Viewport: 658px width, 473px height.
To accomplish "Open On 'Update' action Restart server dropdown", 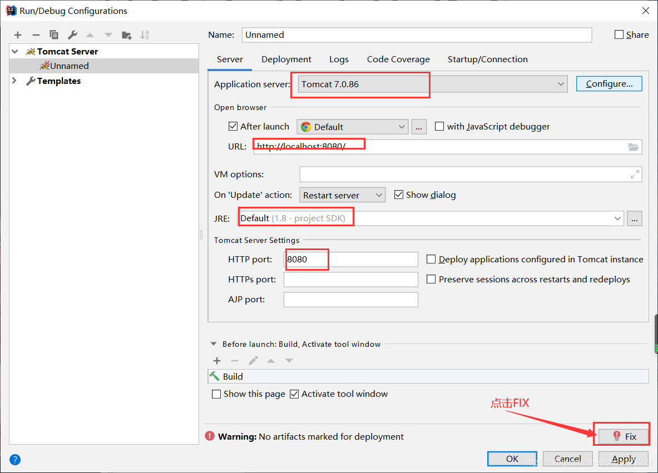I will coord(343,195).
